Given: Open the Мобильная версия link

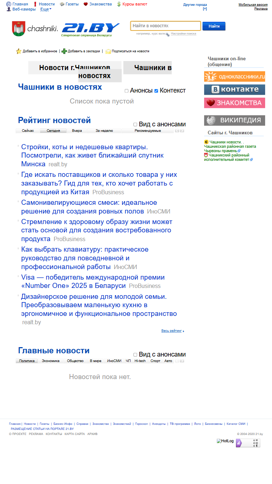Looking at the screenshot, I should [x=253, y=5].
